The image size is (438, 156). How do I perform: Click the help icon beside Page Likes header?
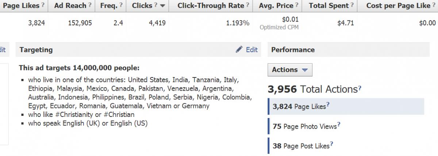click(43, 5)
